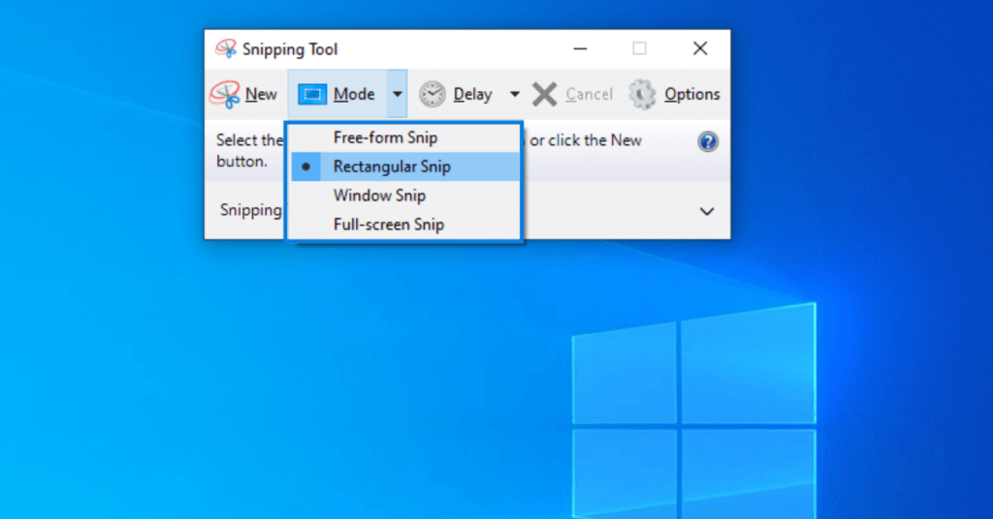
Task: Choose Rectangular Snip from the menu
Action: 405,167
